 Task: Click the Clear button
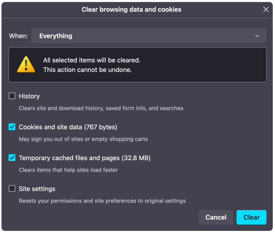(252, 217)
